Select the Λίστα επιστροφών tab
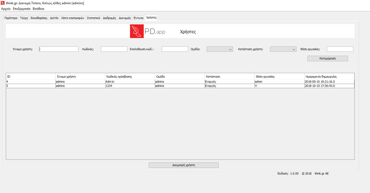This screenshot has width=370, height=193. (72, 18)
